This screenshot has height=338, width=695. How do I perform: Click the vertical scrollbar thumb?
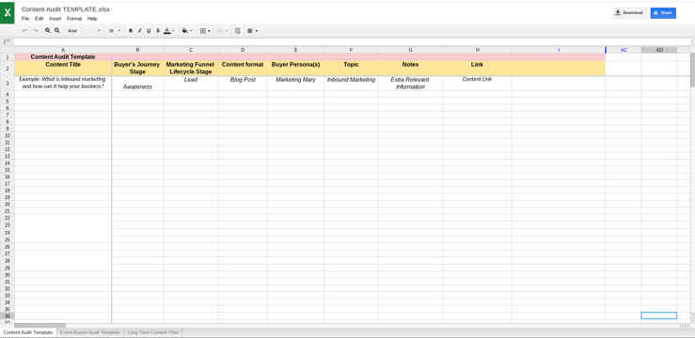click(x=692, y=69)
